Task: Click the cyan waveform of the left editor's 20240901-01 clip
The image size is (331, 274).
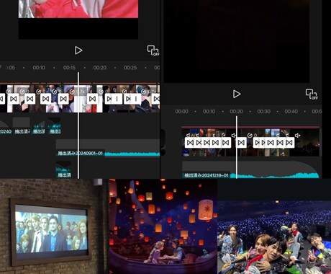Action: [x=132, y=154]
